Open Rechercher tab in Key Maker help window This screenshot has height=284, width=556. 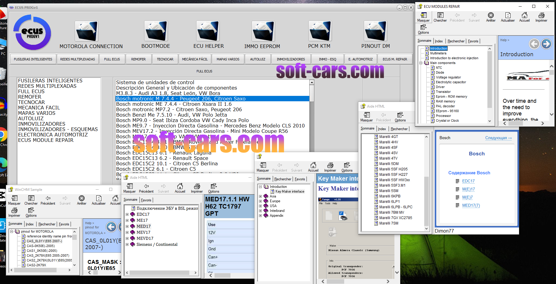click(x=283, y=179)
